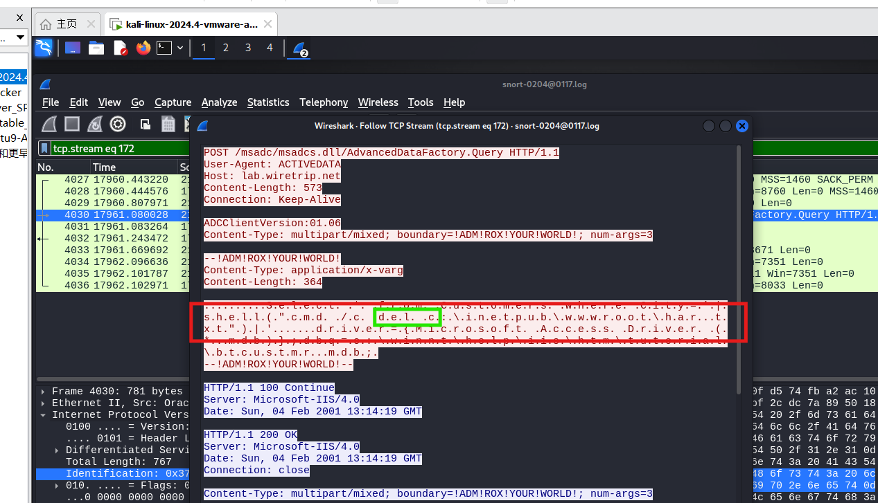Click the save capture file icon
The height and width of the screenshot is (503, 878).
[x=168, y=124]
